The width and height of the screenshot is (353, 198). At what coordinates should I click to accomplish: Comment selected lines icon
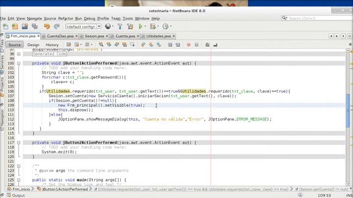click(207, 45)
